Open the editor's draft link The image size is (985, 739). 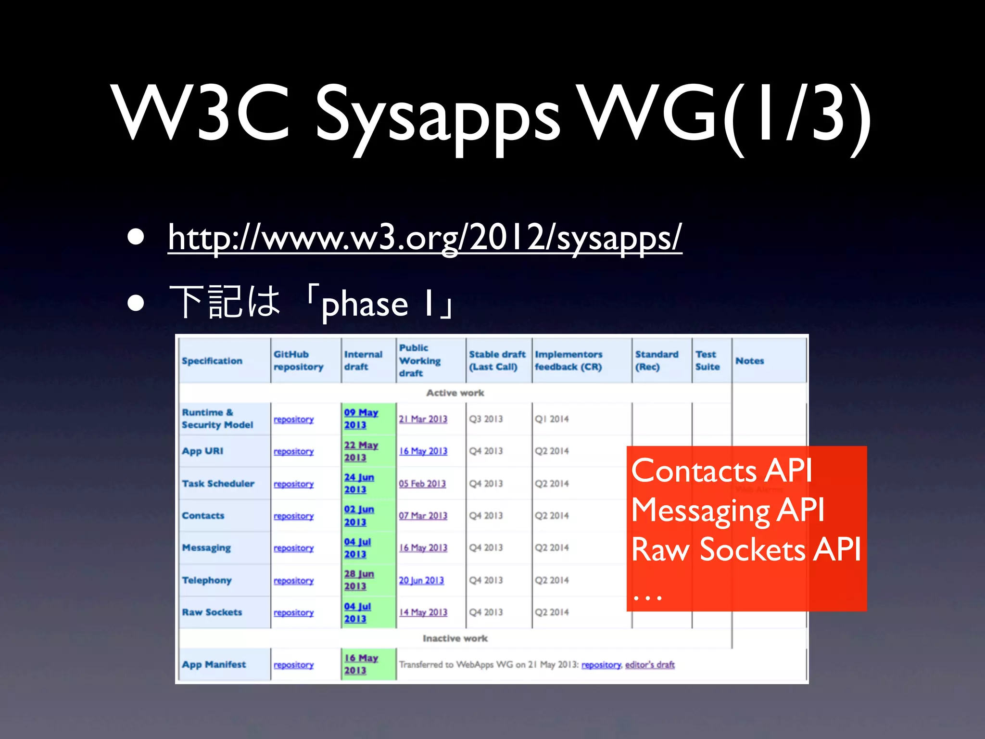[650, 664]
